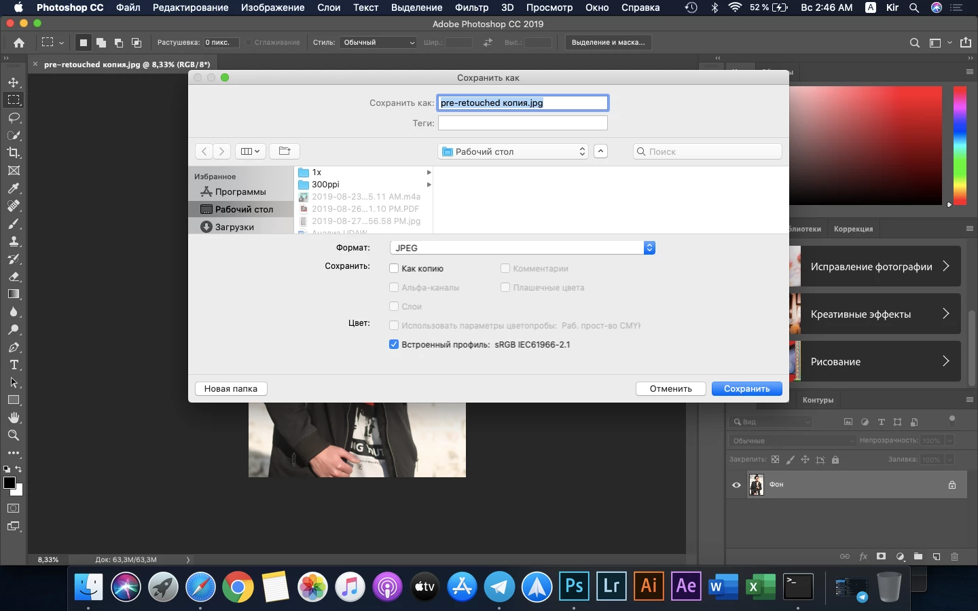Open the Фильтр menu
978x611 pixels.
point(471,7)
